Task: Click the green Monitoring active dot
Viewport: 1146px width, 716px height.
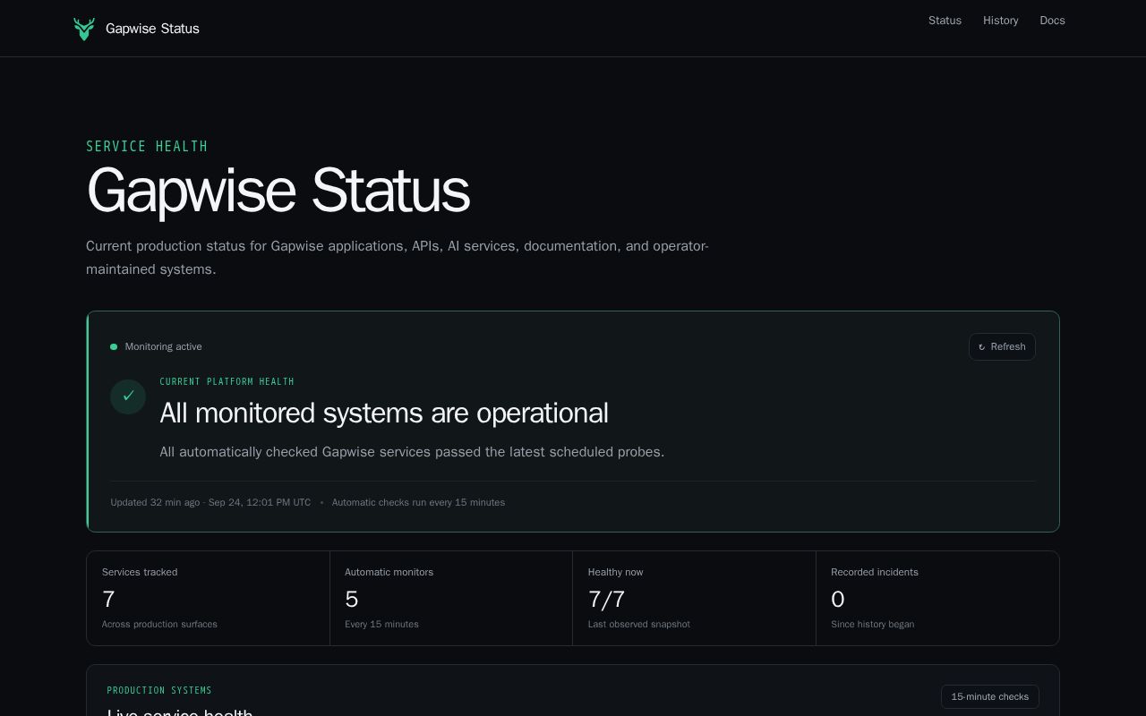Action: 114,346
